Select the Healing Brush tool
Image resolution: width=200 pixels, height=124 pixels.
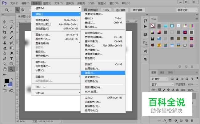[x=5, y=38]
